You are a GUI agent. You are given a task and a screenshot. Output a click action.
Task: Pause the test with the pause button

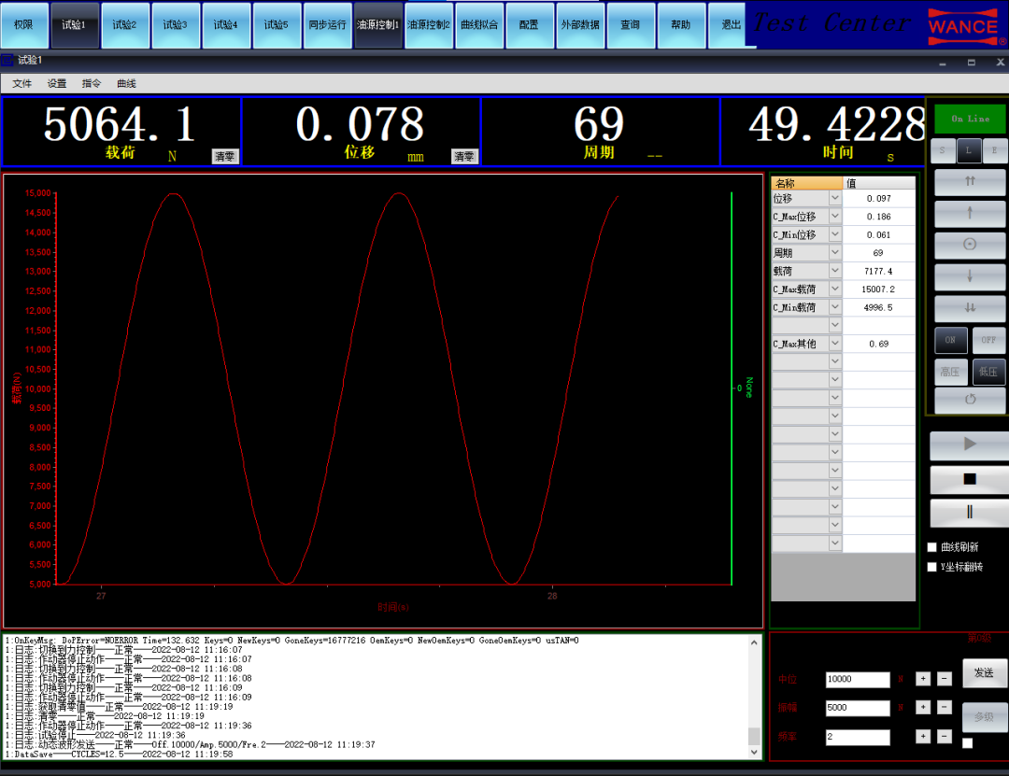(x=969, y=513)
